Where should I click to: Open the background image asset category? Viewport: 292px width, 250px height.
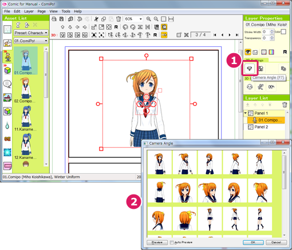(7, 97)
